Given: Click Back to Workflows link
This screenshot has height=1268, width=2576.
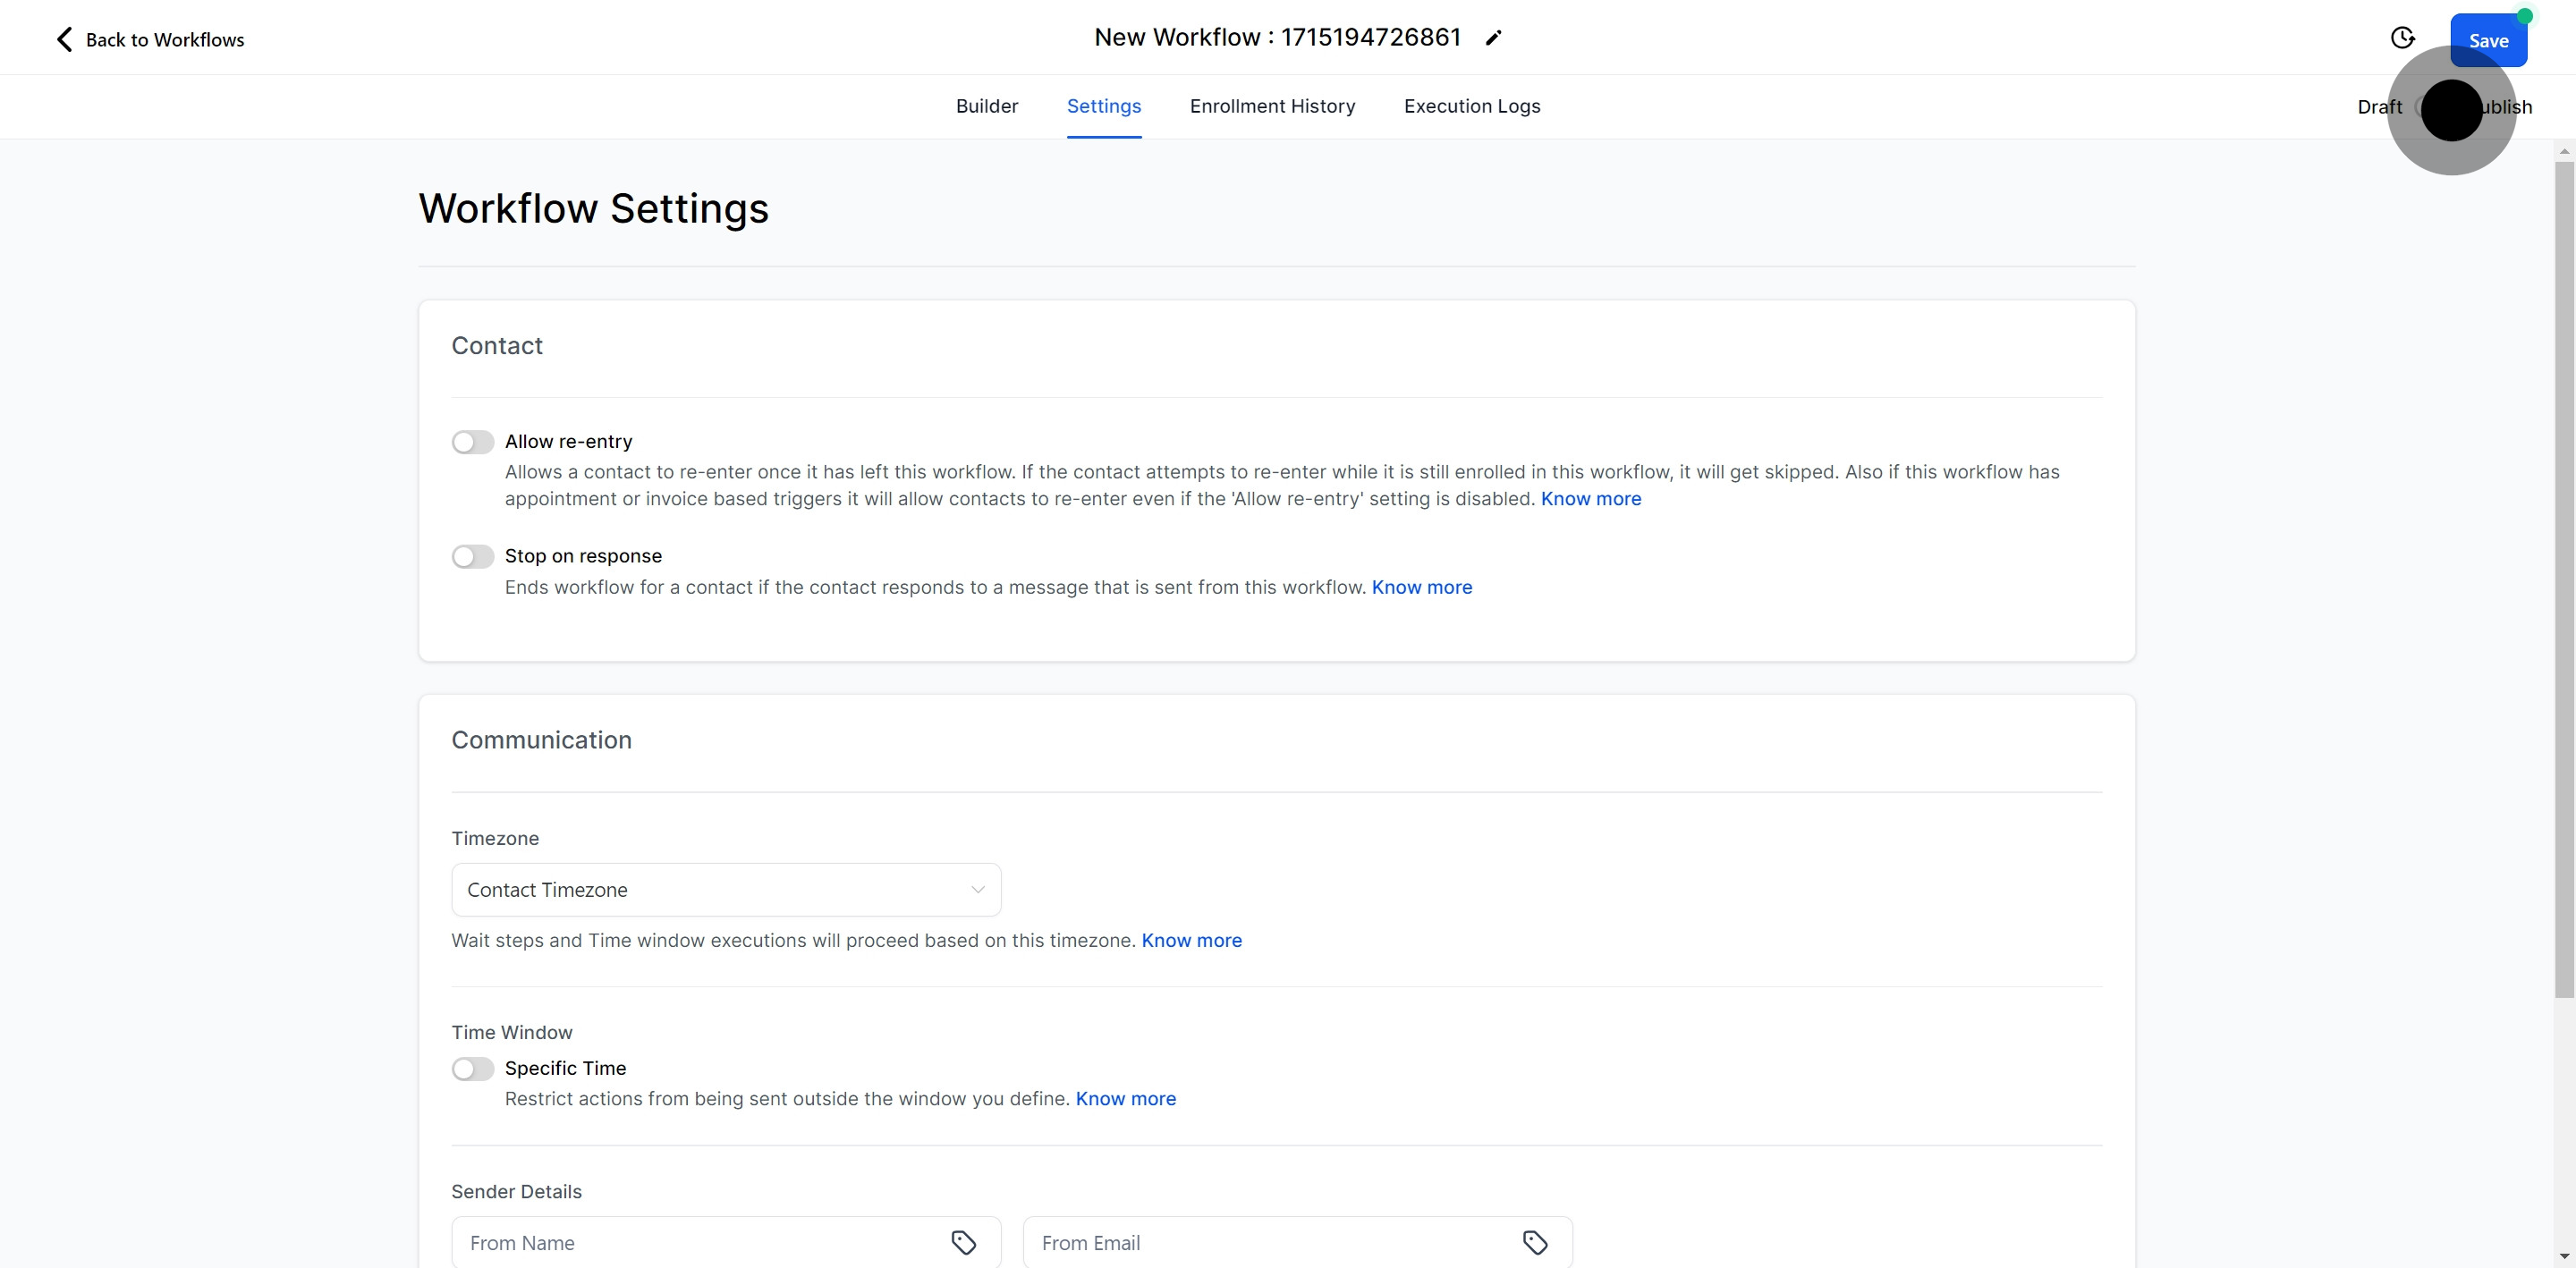Looking at the screenshot, I should (164, 40).
